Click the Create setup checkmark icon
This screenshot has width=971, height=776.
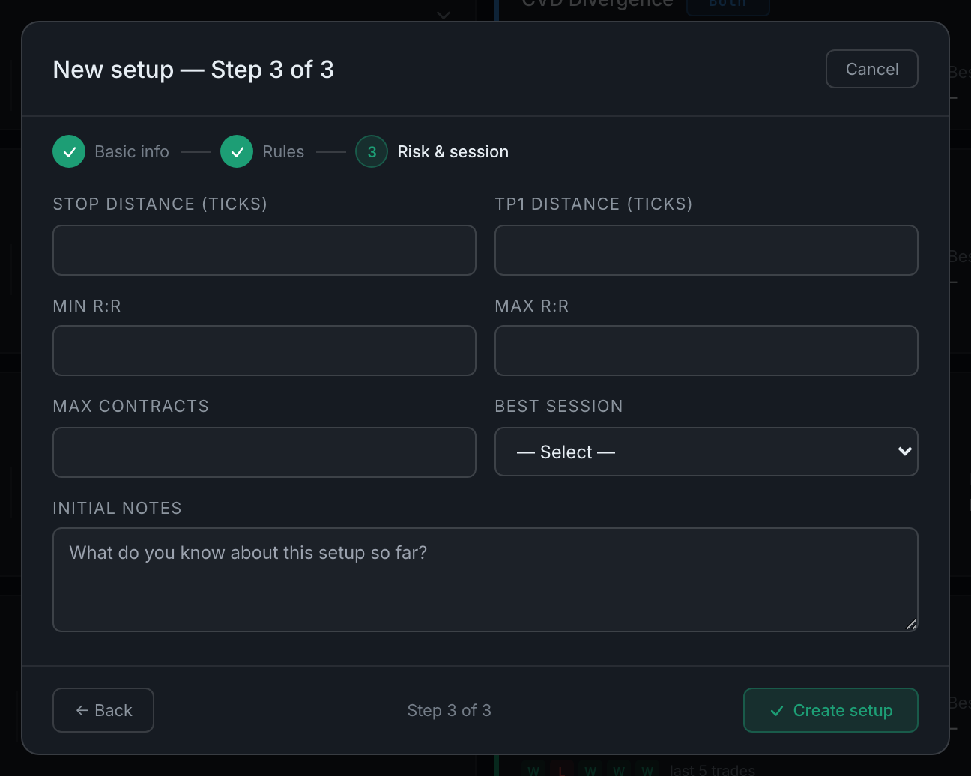tap(777, 711)
